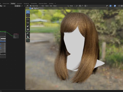
Task: Click the white color swatch in shader node
Action: tap(3, 39)
